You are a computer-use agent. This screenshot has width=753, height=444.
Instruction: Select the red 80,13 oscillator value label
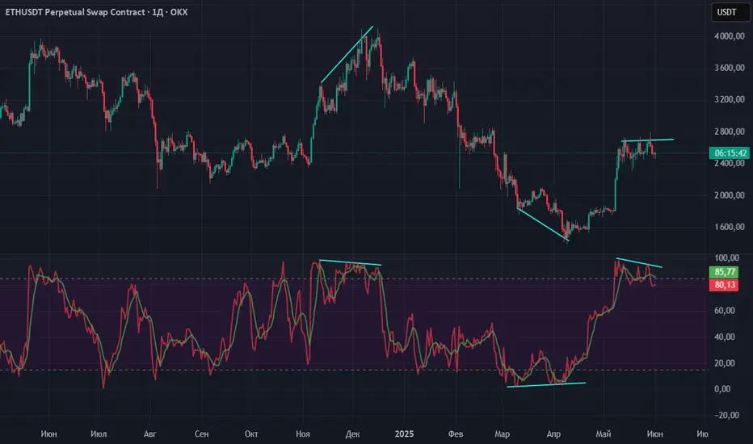(x=724, y=285)
